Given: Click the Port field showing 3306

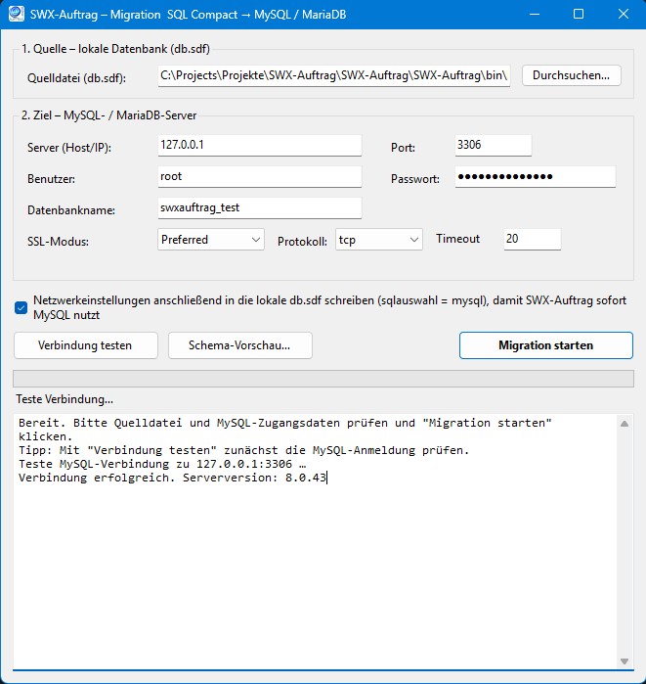Looking at the screenshot, I should (494, 145).
